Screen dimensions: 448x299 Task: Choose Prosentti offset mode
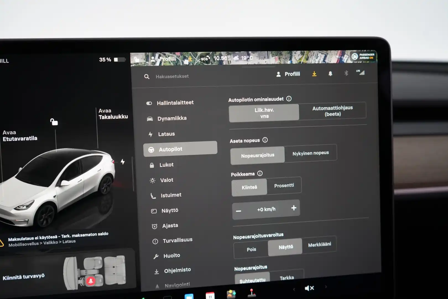tap(284, 185)
